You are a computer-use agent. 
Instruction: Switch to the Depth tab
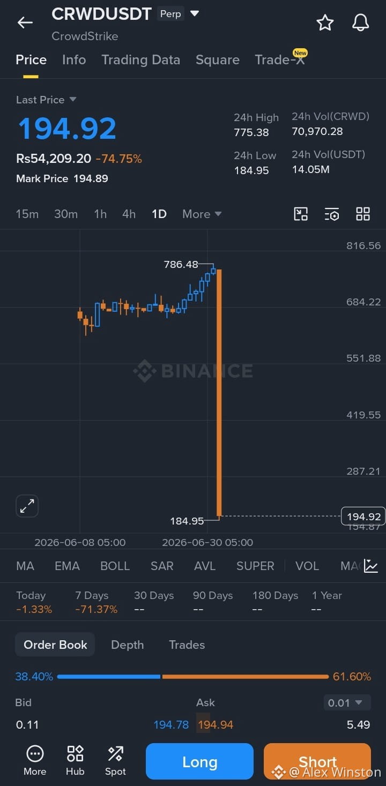tap(127, 645)
